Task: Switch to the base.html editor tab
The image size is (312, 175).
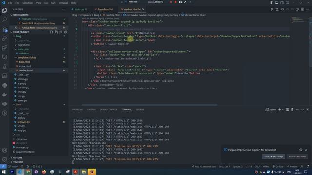Action: click(x=104, y=9)
